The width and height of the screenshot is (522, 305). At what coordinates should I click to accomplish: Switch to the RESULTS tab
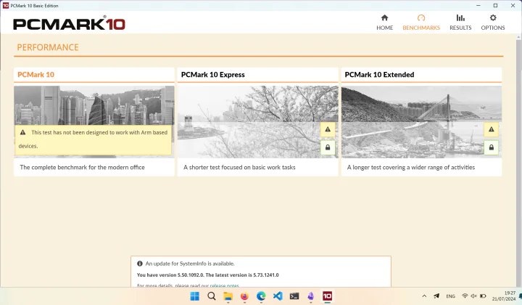(x=460, y=23)
